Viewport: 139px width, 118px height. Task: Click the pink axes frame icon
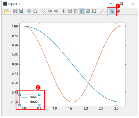pos(94,11)
